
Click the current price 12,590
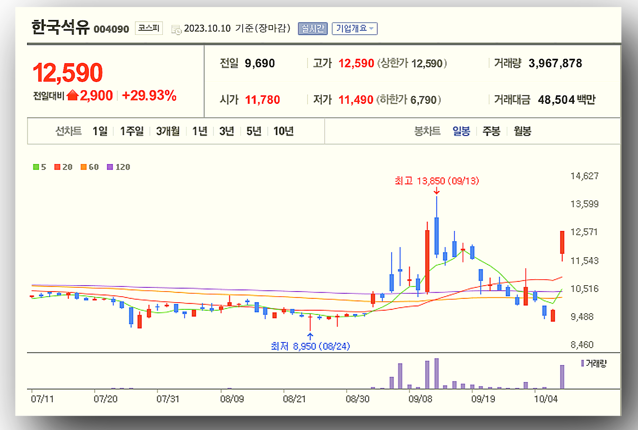(x=68, y=72)
